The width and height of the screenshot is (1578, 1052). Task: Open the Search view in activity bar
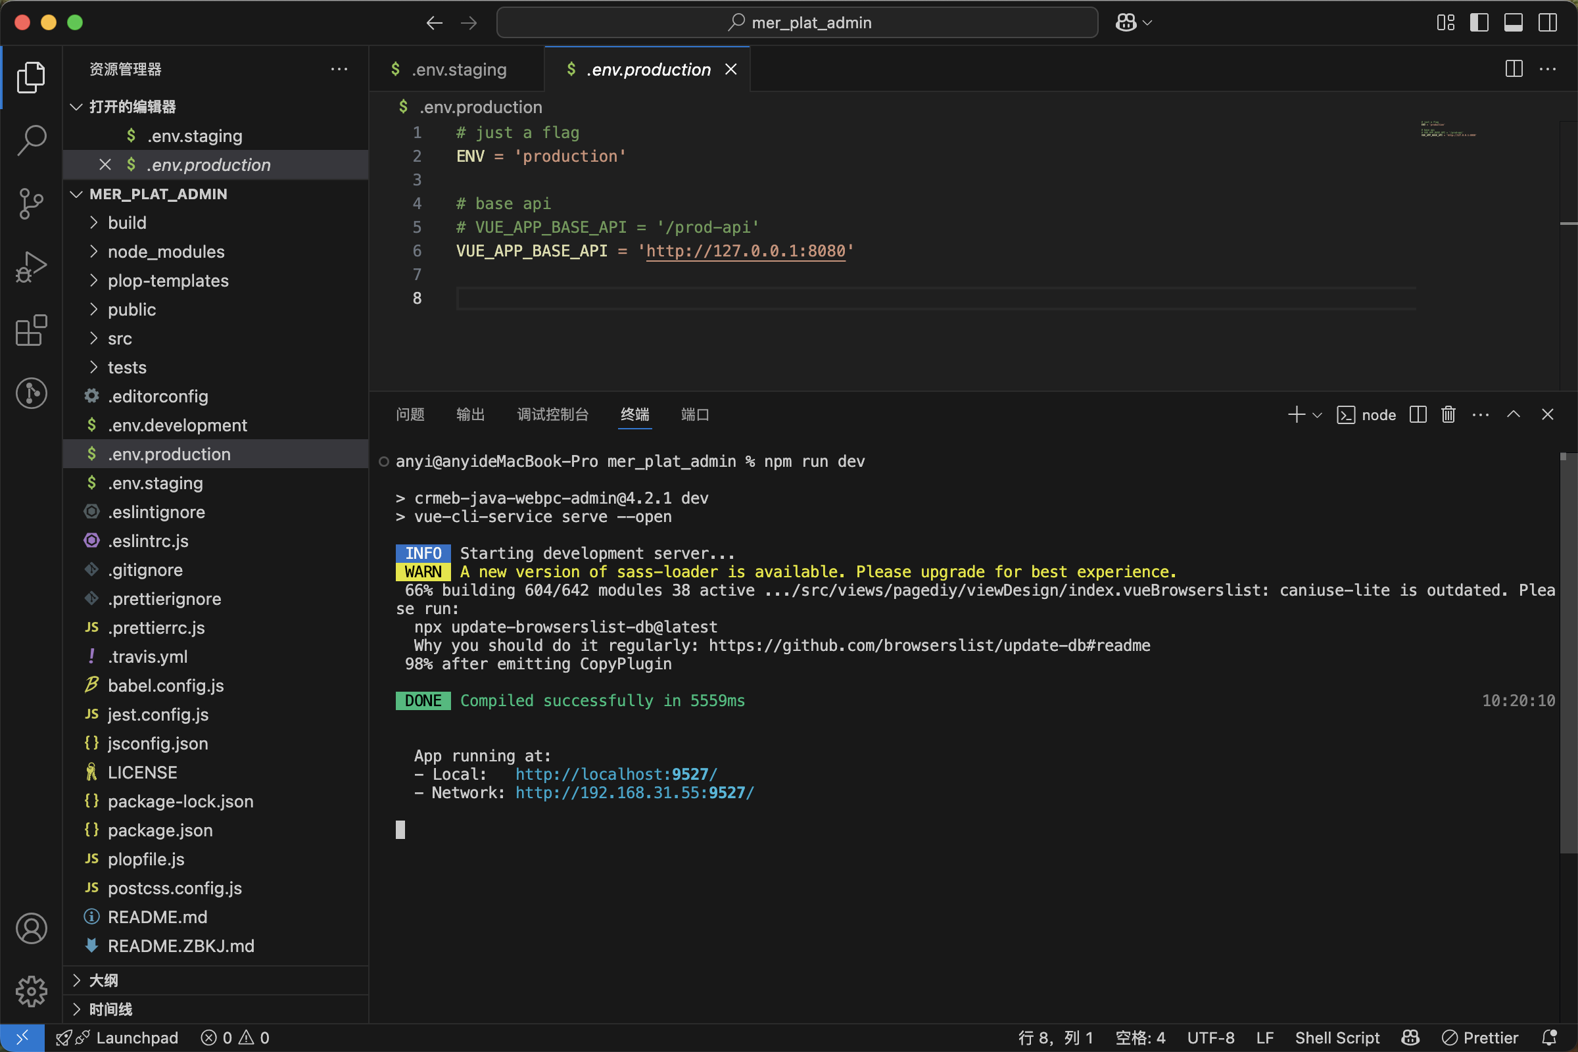pyautogui.click(x=31, y=139)
